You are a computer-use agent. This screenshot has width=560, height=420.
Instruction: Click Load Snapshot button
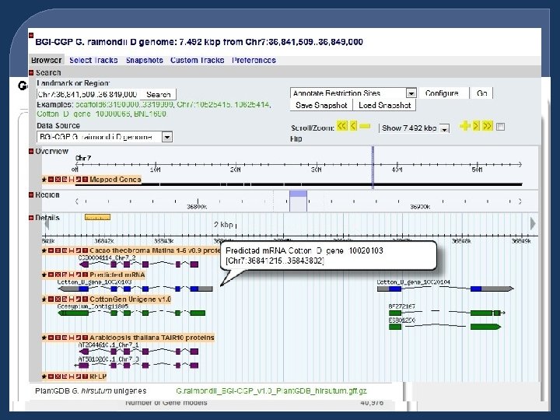(x=385, y=105)
